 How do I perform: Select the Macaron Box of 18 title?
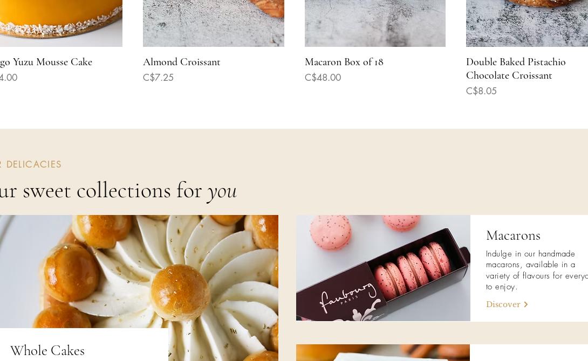pos(344,62)
